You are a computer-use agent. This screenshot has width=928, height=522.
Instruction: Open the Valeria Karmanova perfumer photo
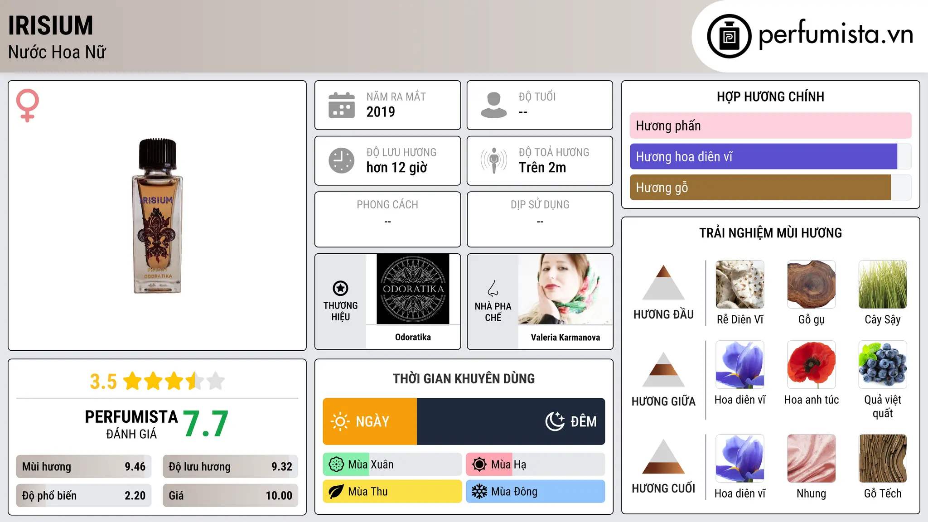click(x=565, y=289)
